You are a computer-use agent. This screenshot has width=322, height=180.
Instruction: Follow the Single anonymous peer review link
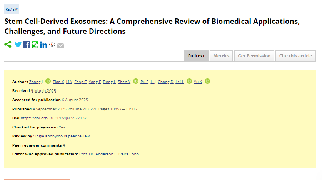click(x=61, y=136)
